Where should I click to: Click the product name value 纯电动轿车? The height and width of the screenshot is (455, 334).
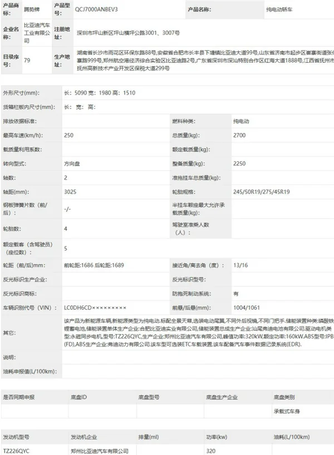pos(279,9)
